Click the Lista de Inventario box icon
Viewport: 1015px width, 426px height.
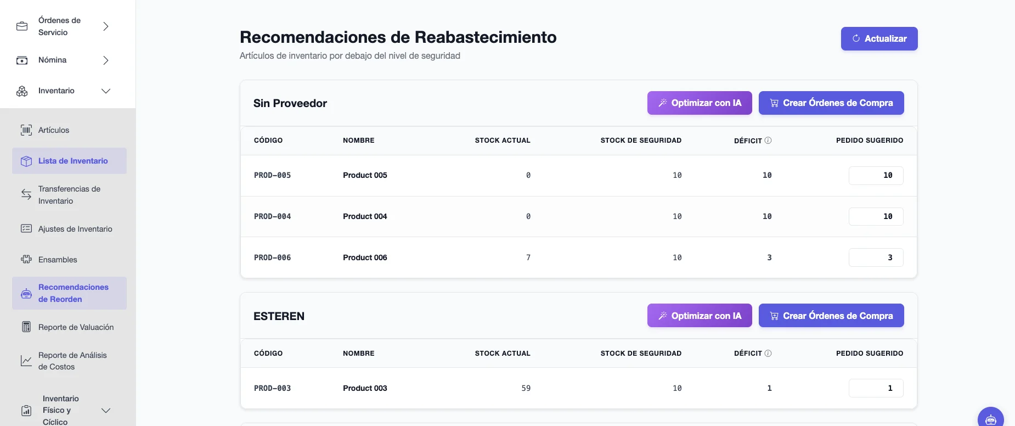coord(26,161)
